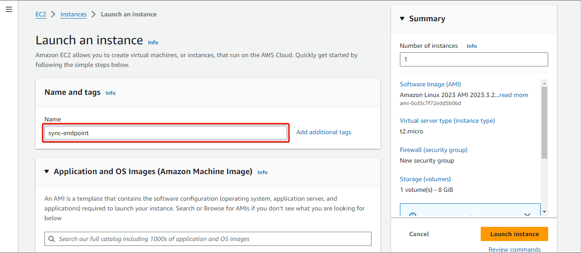Open Software Image (AMI) summary link
This screenshot has height=253, width=581.
430,84
